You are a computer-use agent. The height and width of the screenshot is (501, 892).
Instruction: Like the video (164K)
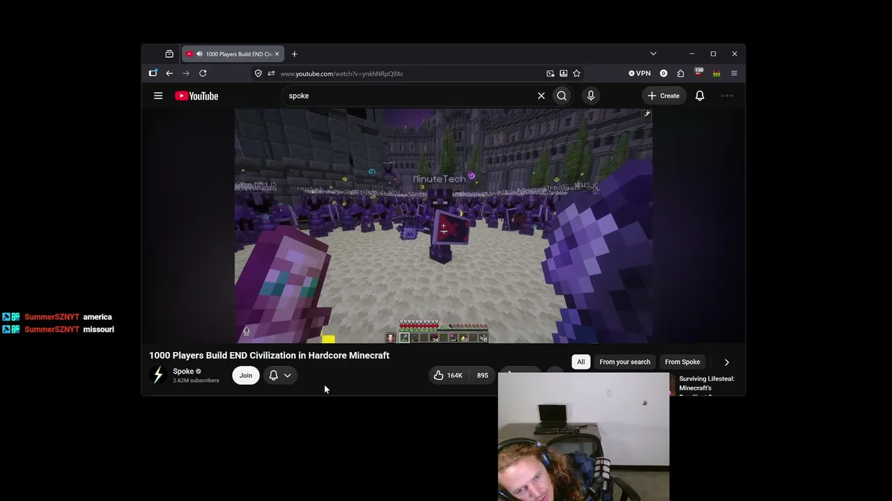click(448, 375)
